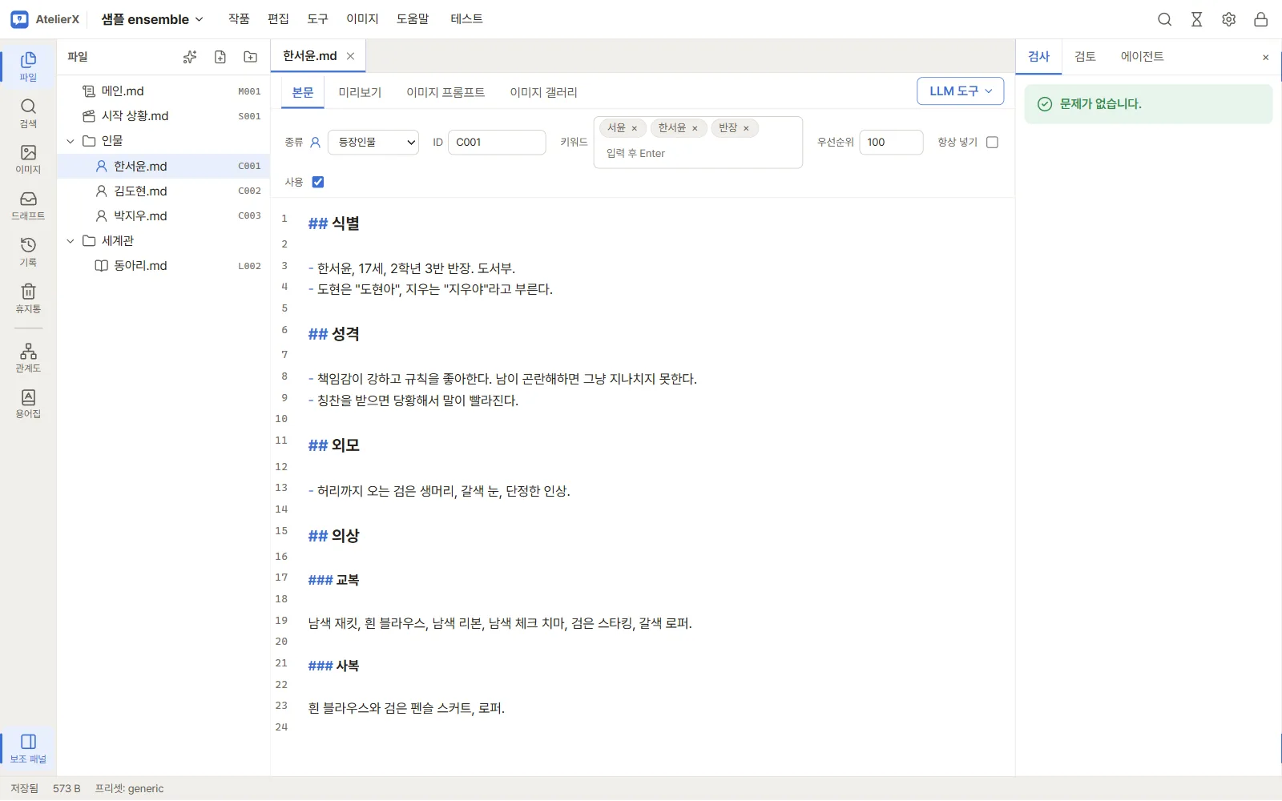Open the 편집 menu
Image resolution: width=1282 pixels, height=801 pixels.
point(278,19)
